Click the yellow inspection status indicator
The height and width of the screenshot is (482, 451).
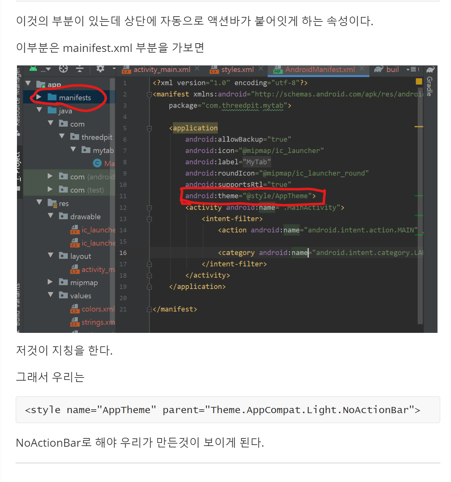coord(419,81)
